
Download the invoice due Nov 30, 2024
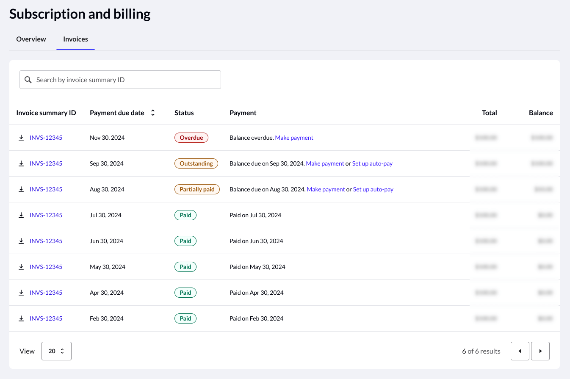(x=21, y=138)
